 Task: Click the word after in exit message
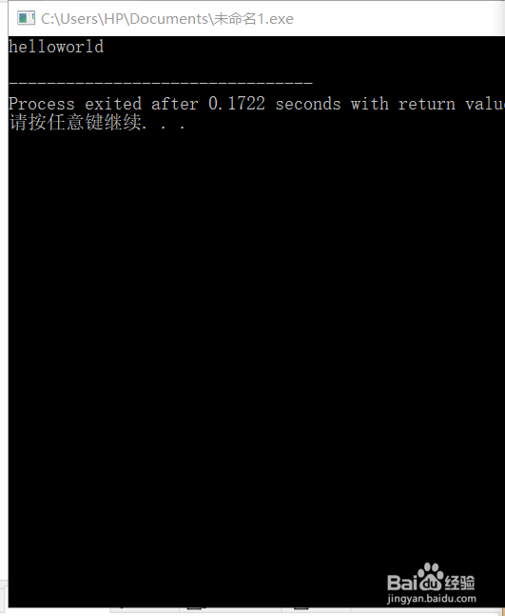coord(175,104)
